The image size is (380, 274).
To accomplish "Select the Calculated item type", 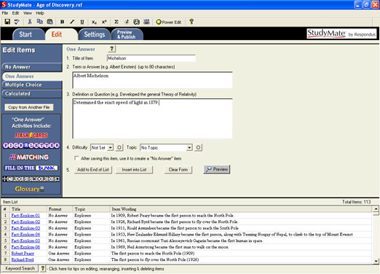I will [x=32, y=94].
